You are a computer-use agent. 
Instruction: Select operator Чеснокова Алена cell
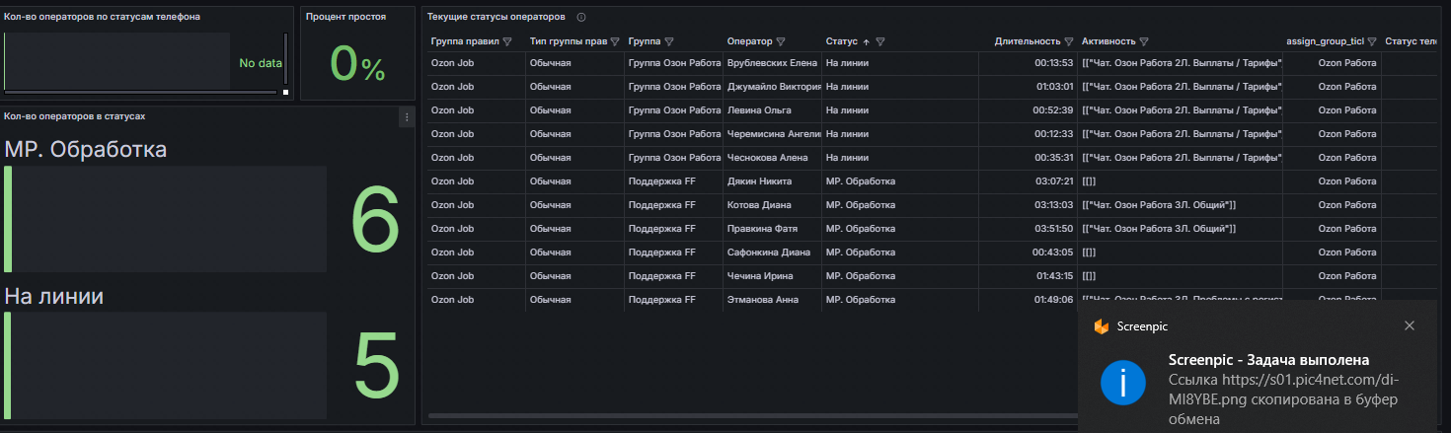point(772,158)
